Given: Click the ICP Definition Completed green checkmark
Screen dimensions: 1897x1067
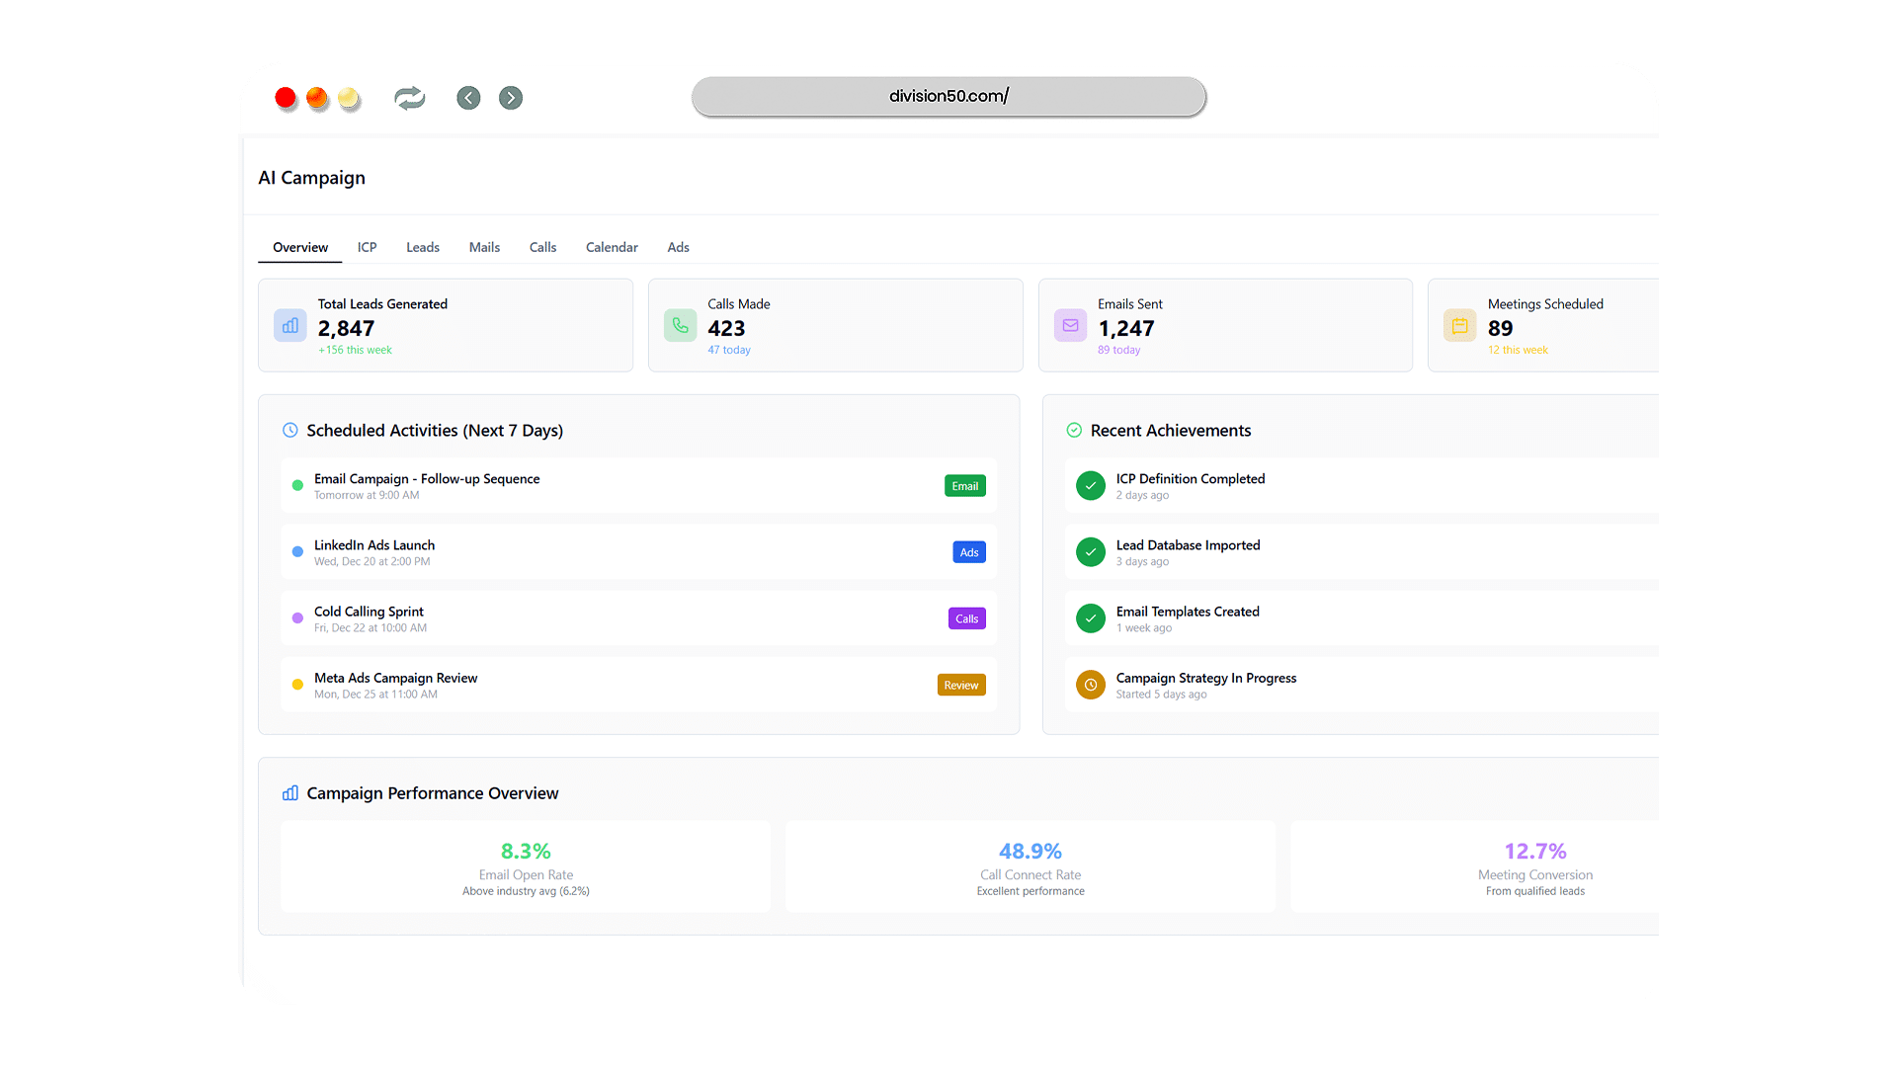Looking at the screenshot, I should (1091, 486).
